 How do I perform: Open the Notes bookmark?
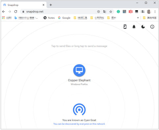[x=49, y=18]
